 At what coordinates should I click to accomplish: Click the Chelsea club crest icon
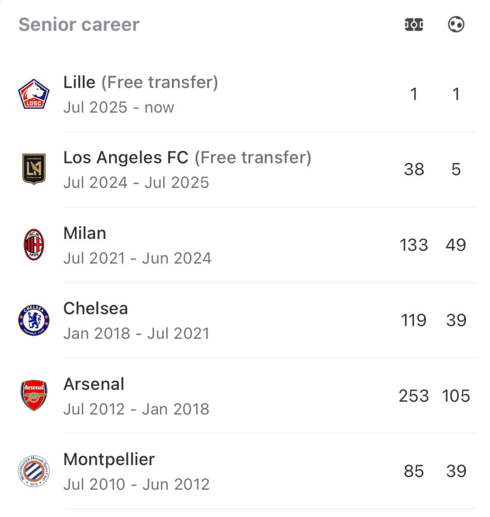pyautogui.click(x=34, y=320)
